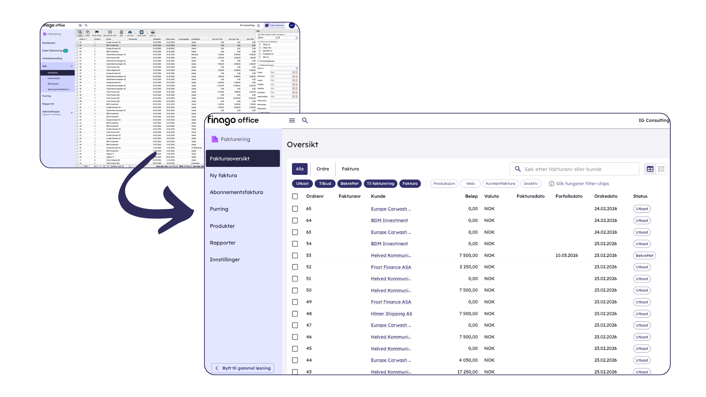Click the Chat med oss button in old window

pyautogui.click(x=275, y=25)
